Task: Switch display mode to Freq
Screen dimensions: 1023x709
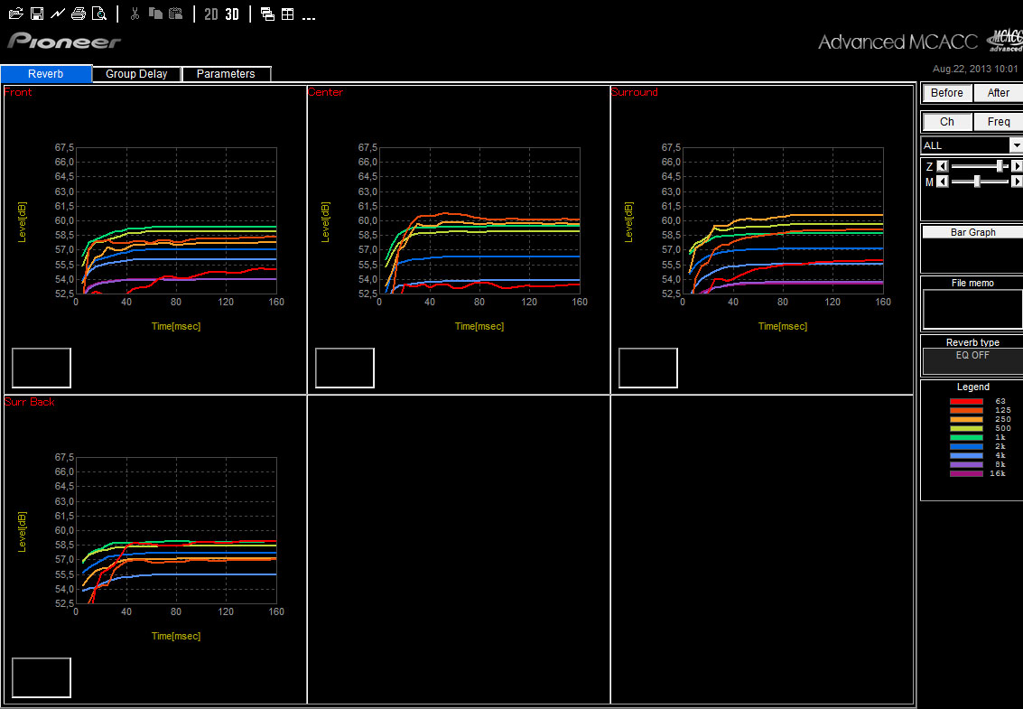Action: pyautogui.click(x=998, y=122)
